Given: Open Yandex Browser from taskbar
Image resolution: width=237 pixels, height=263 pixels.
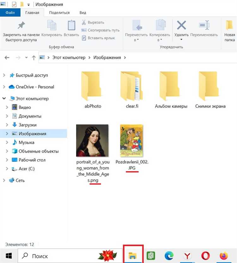Looking at the screenshot, I should 187,256.
